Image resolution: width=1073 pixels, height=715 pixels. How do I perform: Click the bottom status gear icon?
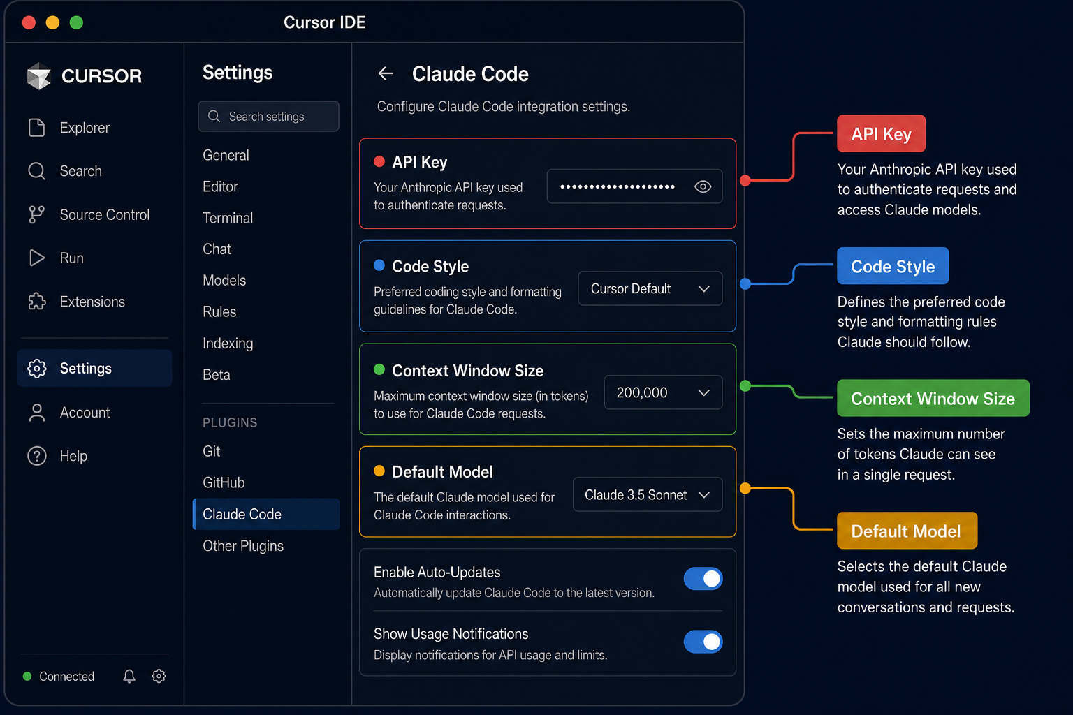[x=159, y=676]
